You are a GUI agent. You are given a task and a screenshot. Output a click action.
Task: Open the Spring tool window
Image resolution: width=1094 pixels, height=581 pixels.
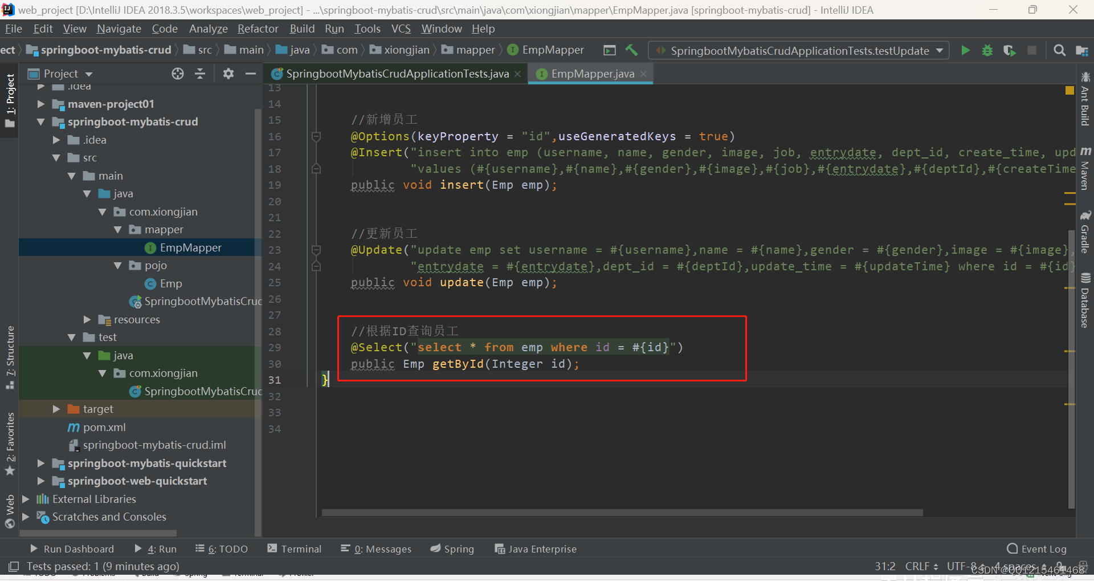pyautogui.click(x=452, y=549)
